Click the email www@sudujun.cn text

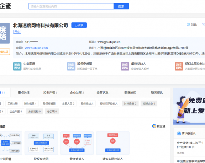point(109,42)
